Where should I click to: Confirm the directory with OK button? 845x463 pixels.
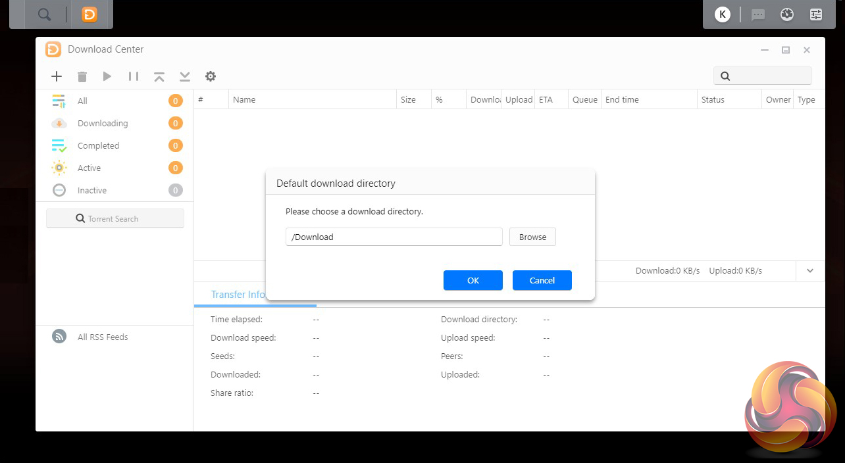[x=473, y=280]
